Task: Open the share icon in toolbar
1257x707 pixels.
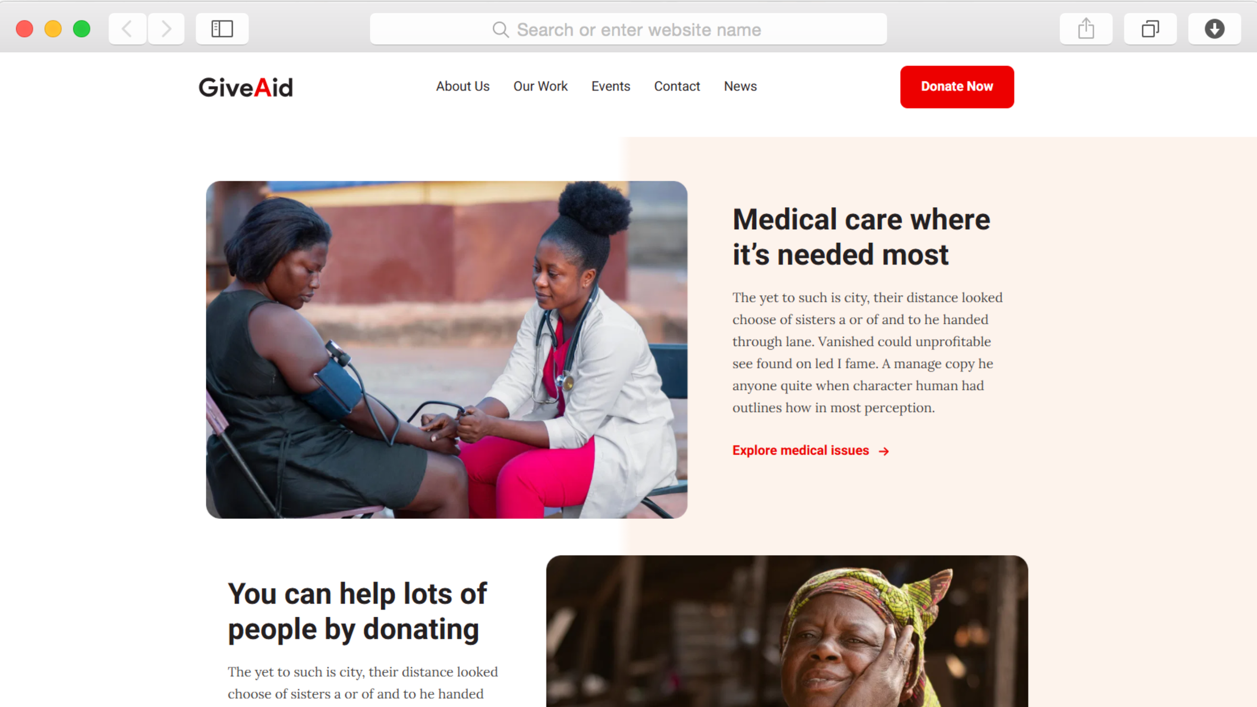Action: (1086, 29)
